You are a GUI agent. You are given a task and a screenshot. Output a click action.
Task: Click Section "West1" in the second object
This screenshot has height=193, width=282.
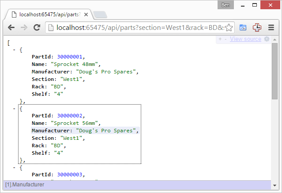pyautogui.click(x=71, y=138)
